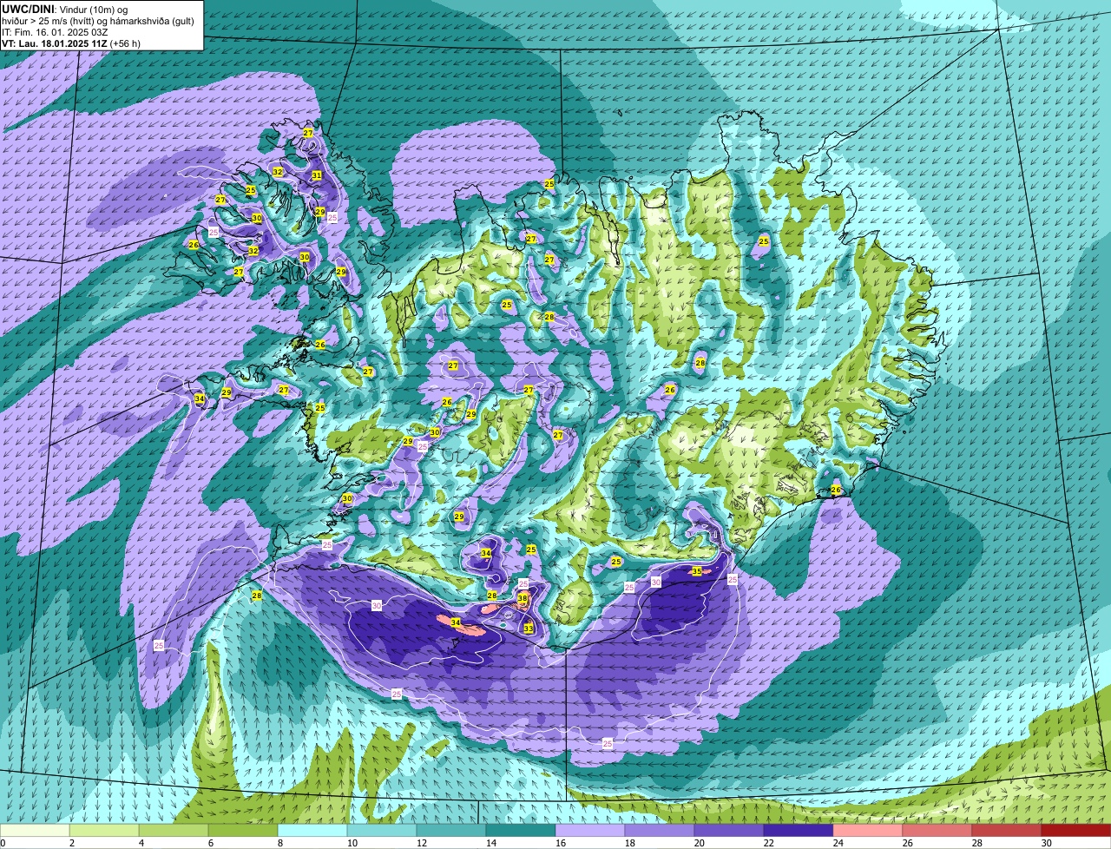Click the valid time 'VT: Lau. 18.01.2025 11Z (+56 h)'
The width and height of the screenshot is (1111, 849).
coord(71,43)
